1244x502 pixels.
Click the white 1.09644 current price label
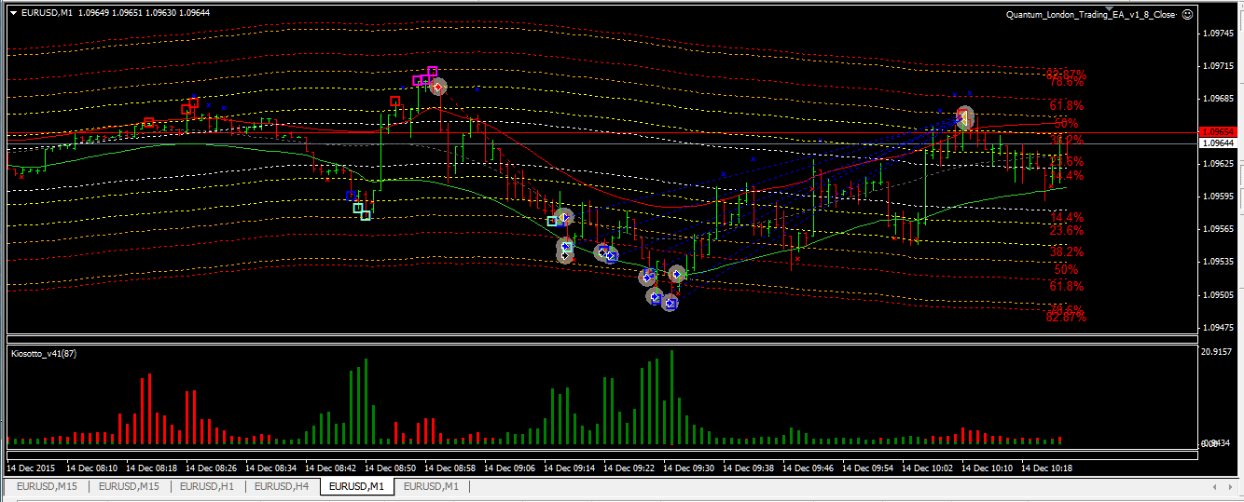click(1220, 143)
